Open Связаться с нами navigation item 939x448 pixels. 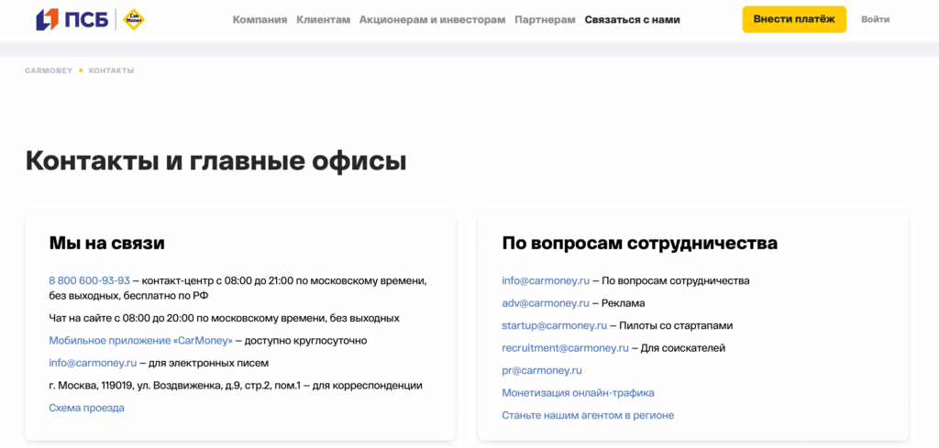click(632, 19)
